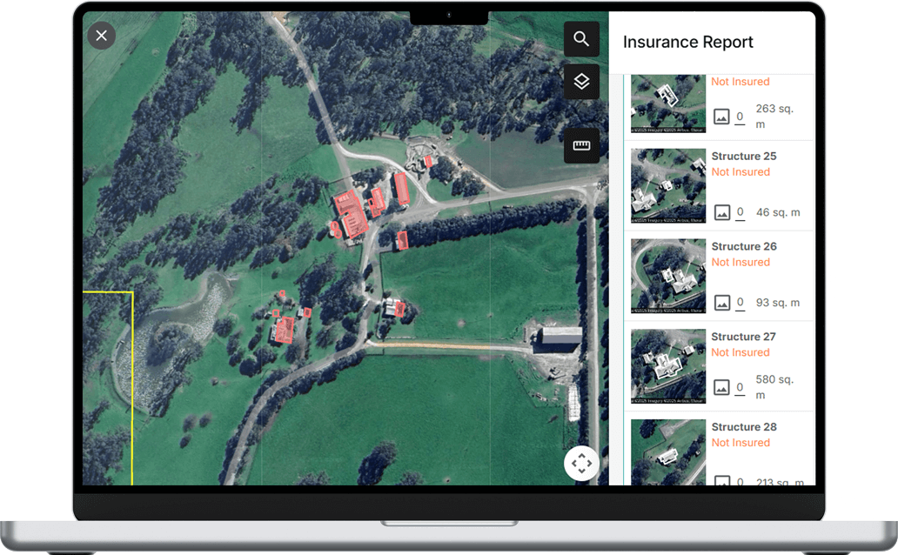The width and height of the screenshot is (898, 555).
Task: Click Not Insured status under Structure 28
Action: pos(740,443)
